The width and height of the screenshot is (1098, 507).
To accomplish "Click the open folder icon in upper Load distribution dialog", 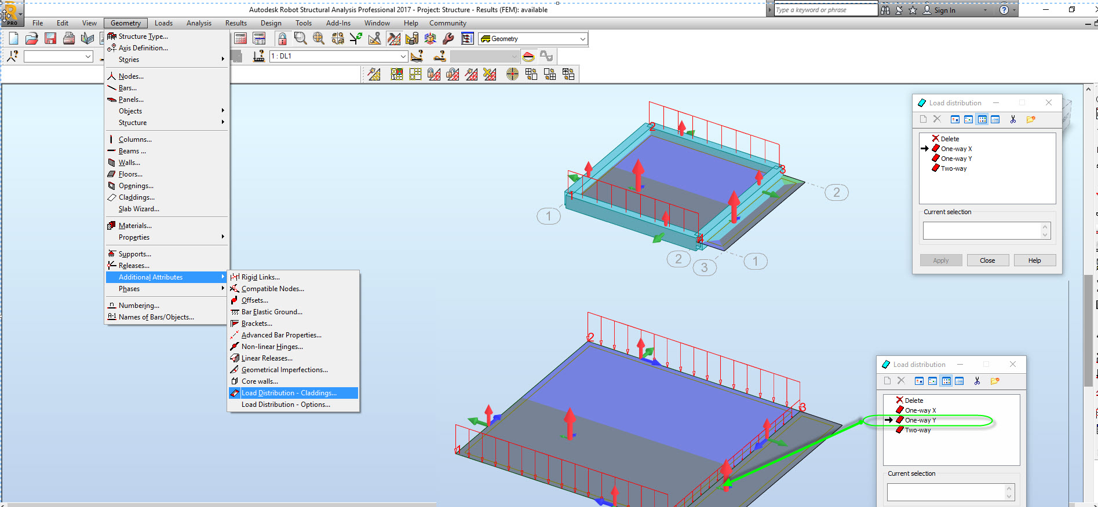I will 1030,119.
